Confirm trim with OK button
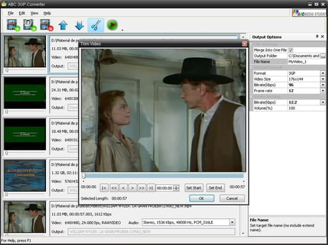Screen dimensions: 328x245 tap(201, 198)
